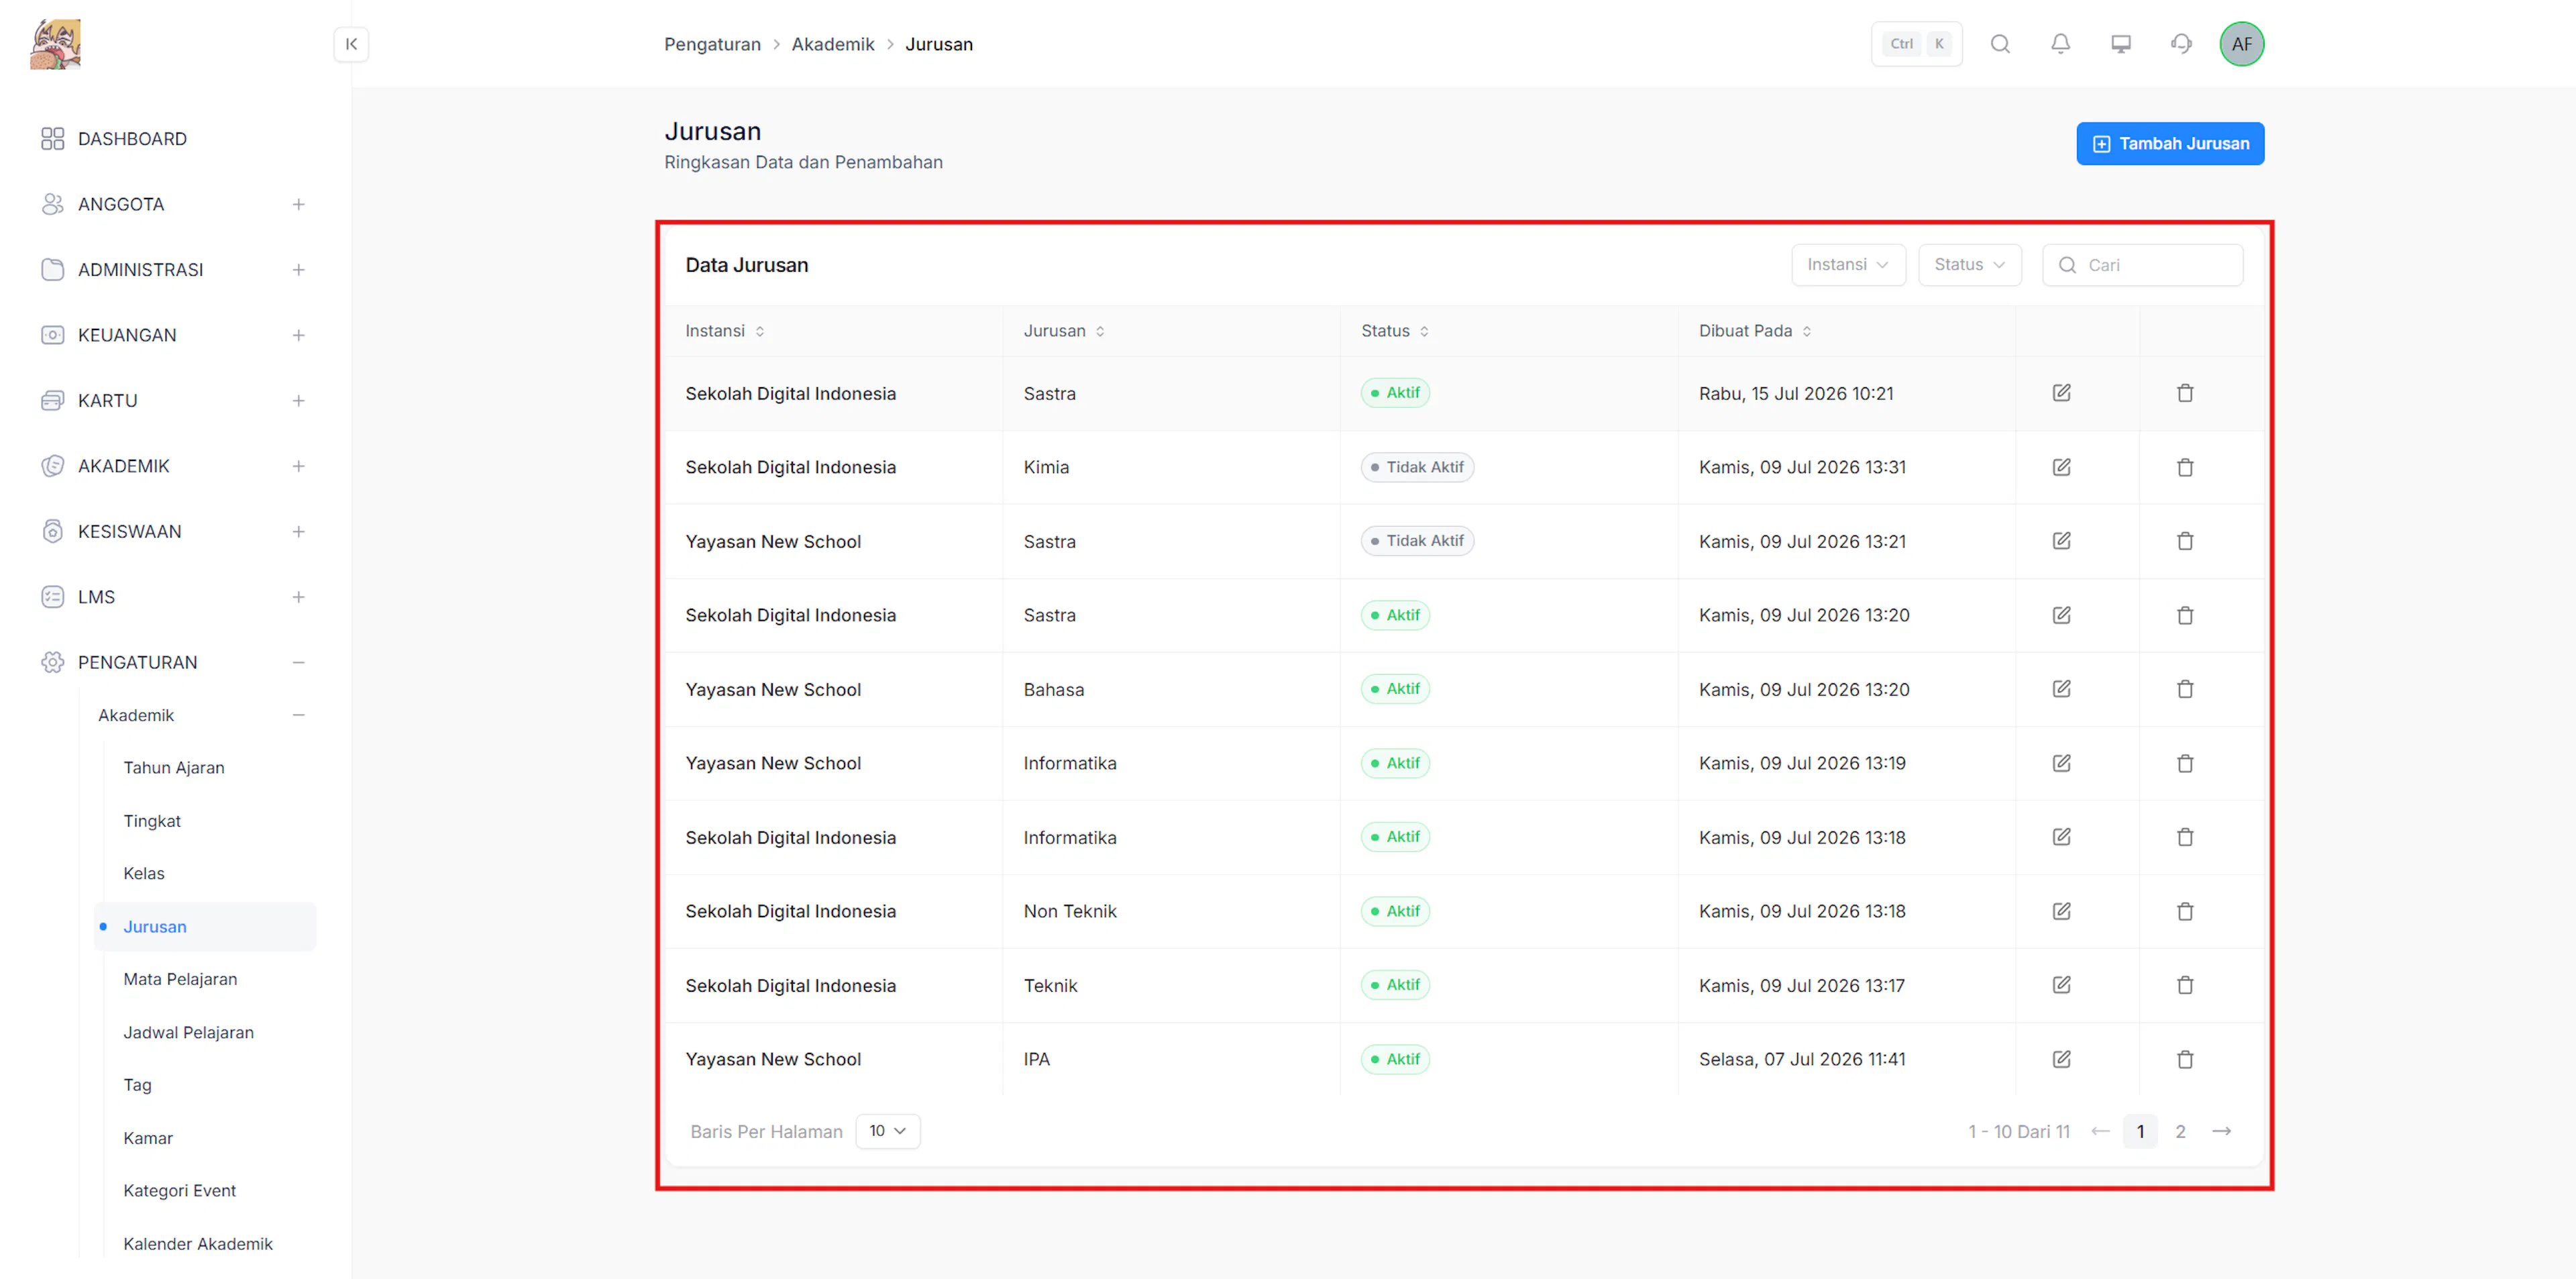
Task: Collapse the Akademik submenu under Pengaturan
Action: [x=298, y=715]
